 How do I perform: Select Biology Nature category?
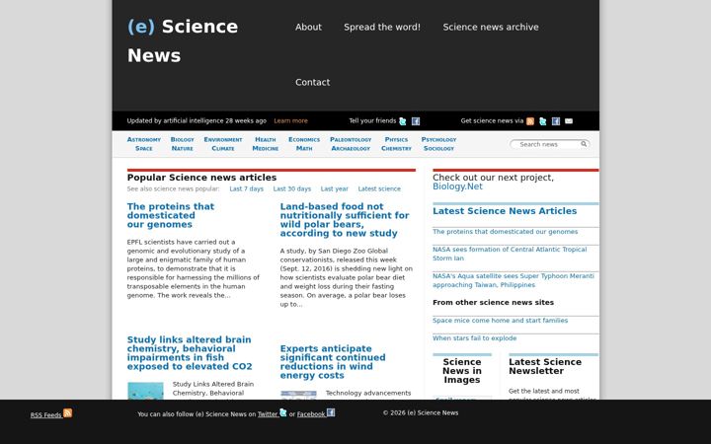183,144
